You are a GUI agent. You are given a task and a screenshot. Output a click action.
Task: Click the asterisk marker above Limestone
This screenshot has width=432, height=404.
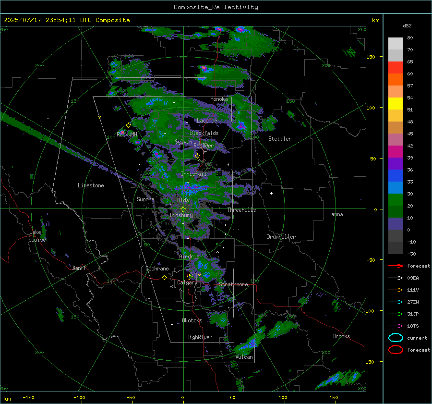91,181
